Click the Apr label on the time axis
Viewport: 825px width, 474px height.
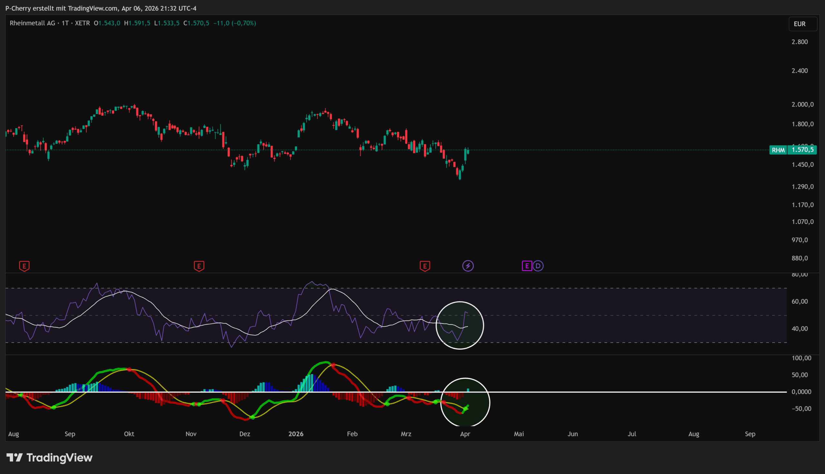(x=465, y=434)
